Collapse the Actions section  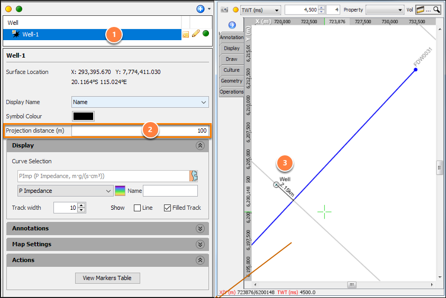click(200, 260)
